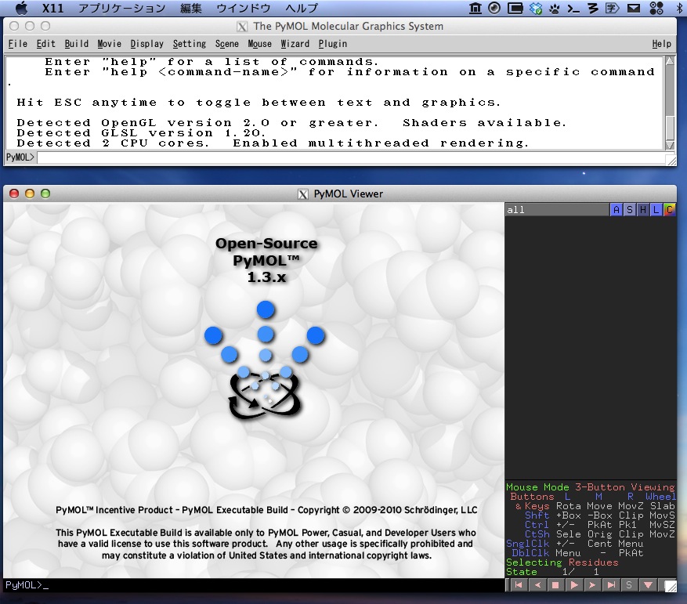
Task: Open the downward triangle rocking toggle
Action: [x=648, y=584]
